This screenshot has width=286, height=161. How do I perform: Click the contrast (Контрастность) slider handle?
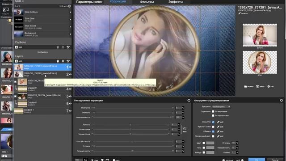point(132,141)
